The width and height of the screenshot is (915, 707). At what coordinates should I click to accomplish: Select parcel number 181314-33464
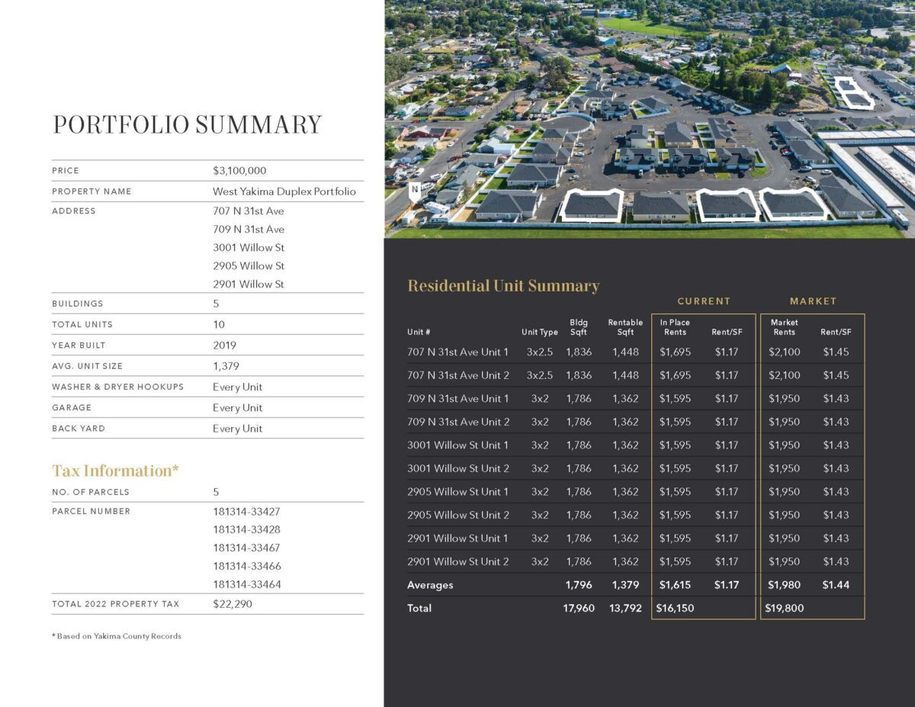[x=246, y=584]
